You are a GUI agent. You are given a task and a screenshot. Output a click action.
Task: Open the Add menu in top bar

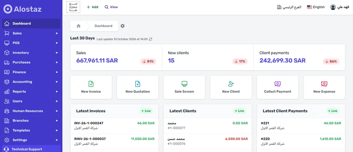pos(93,7)
